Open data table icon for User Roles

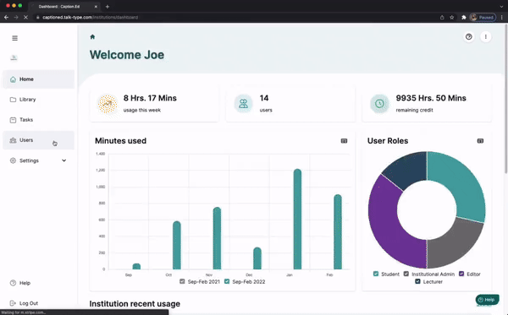pyautogui.click(x=480, y=141)
